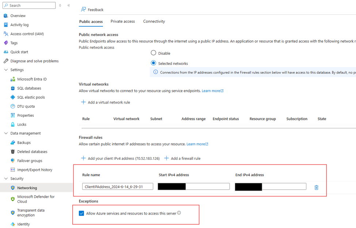Click the State column header

322,119
